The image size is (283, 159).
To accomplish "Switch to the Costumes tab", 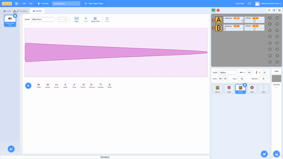I will tap(22, 11).
